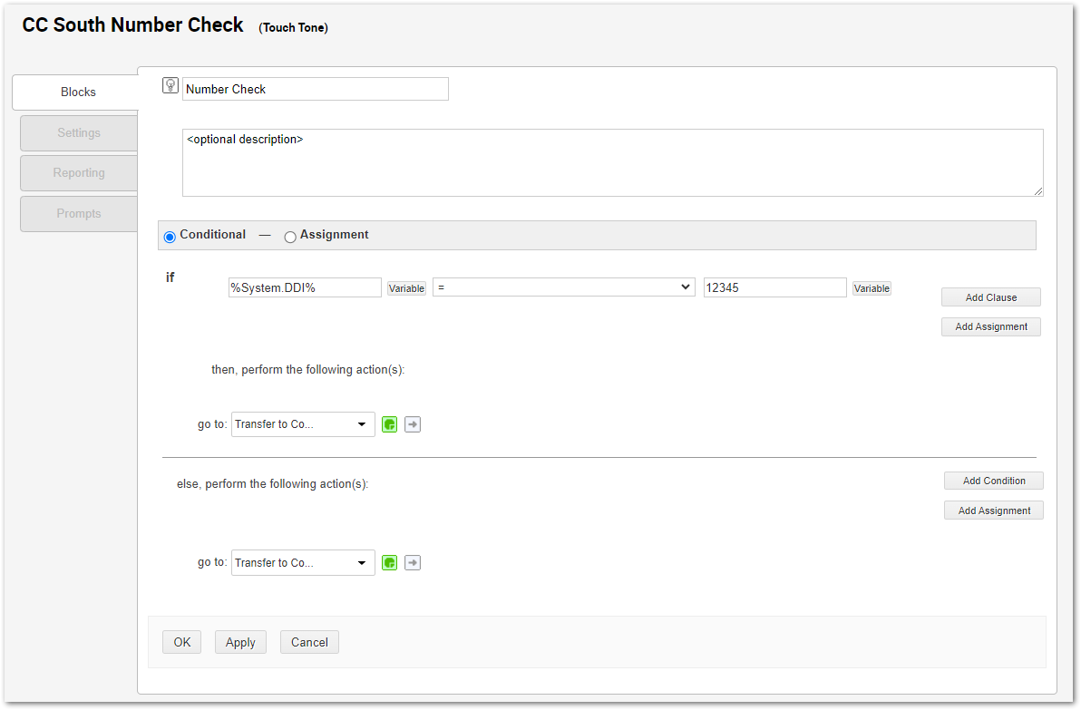Click the lightbulb icon beside the block name

pos(170,86)
